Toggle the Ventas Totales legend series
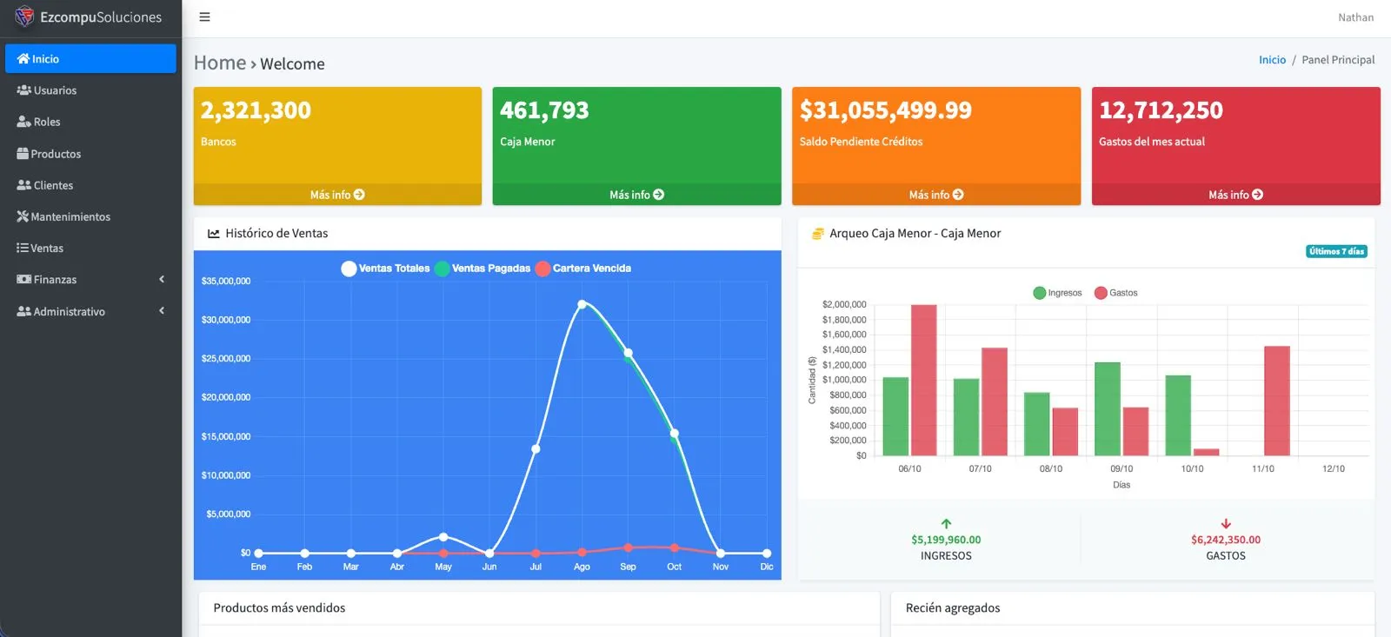 pyautogui.click(x=386, y=269)
